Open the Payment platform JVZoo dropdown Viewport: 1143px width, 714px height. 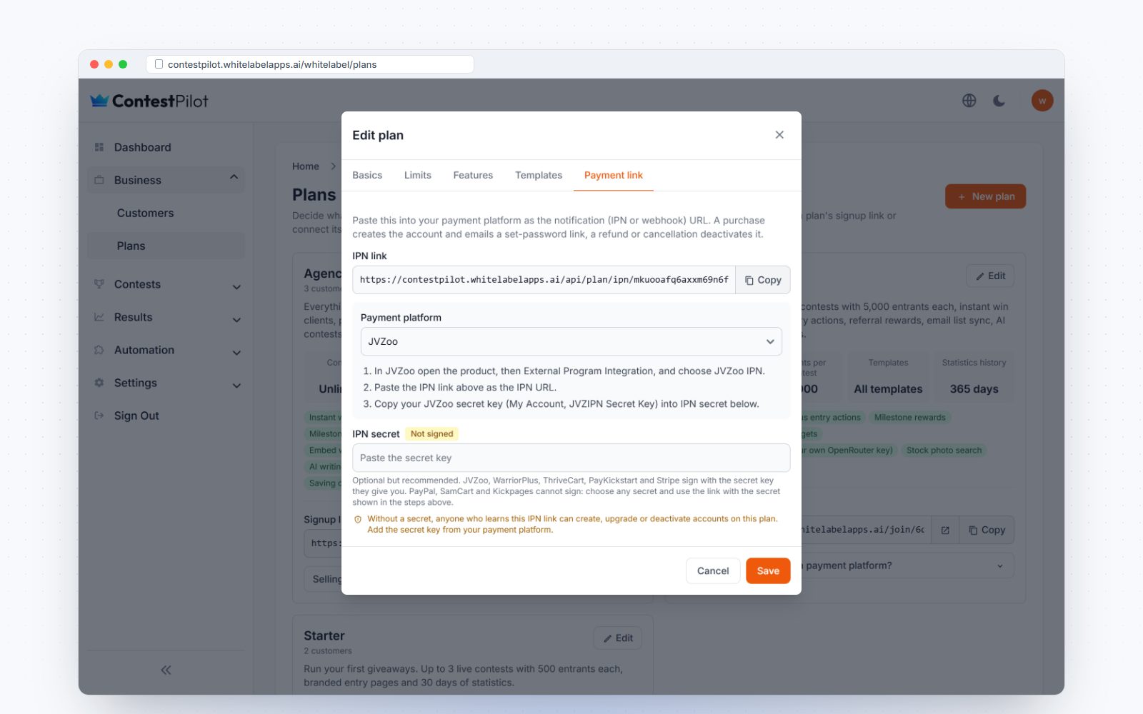tap(571, 341)
